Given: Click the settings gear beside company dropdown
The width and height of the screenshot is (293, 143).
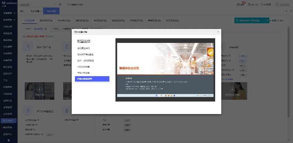Looking at the screenshot, I should click(x=59, y=4).
